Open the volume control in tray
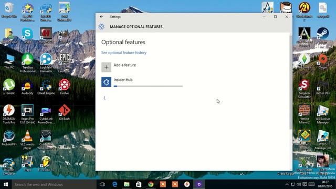The height and width of the screenshot is (189, 336). [x=299, y=184]
